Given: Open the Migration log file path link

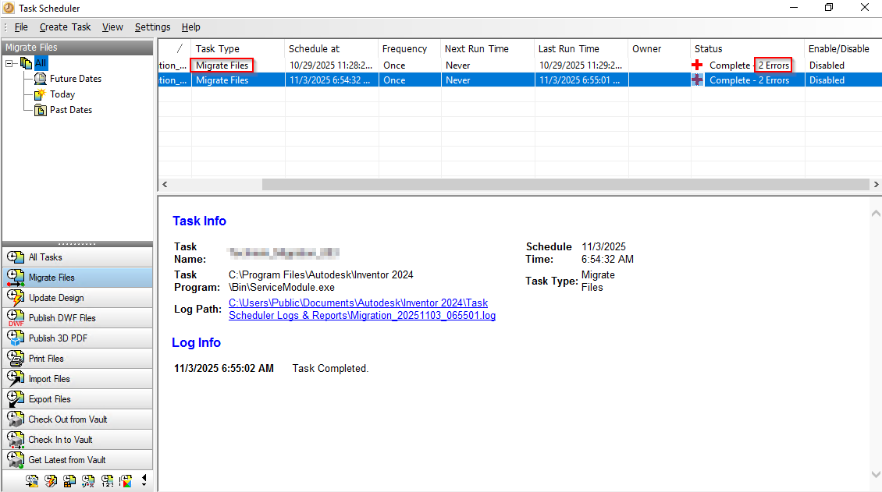Looking at the screenshot, I should click(361, 309).
